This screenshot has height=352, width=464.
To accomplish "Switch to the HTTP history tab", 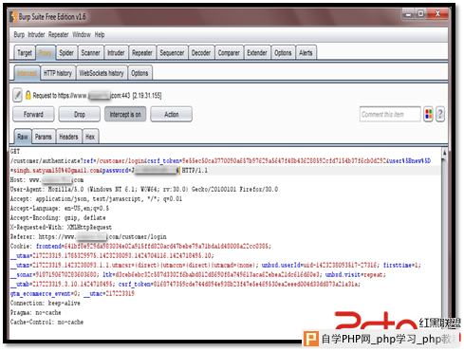I will tap(58, 73).
